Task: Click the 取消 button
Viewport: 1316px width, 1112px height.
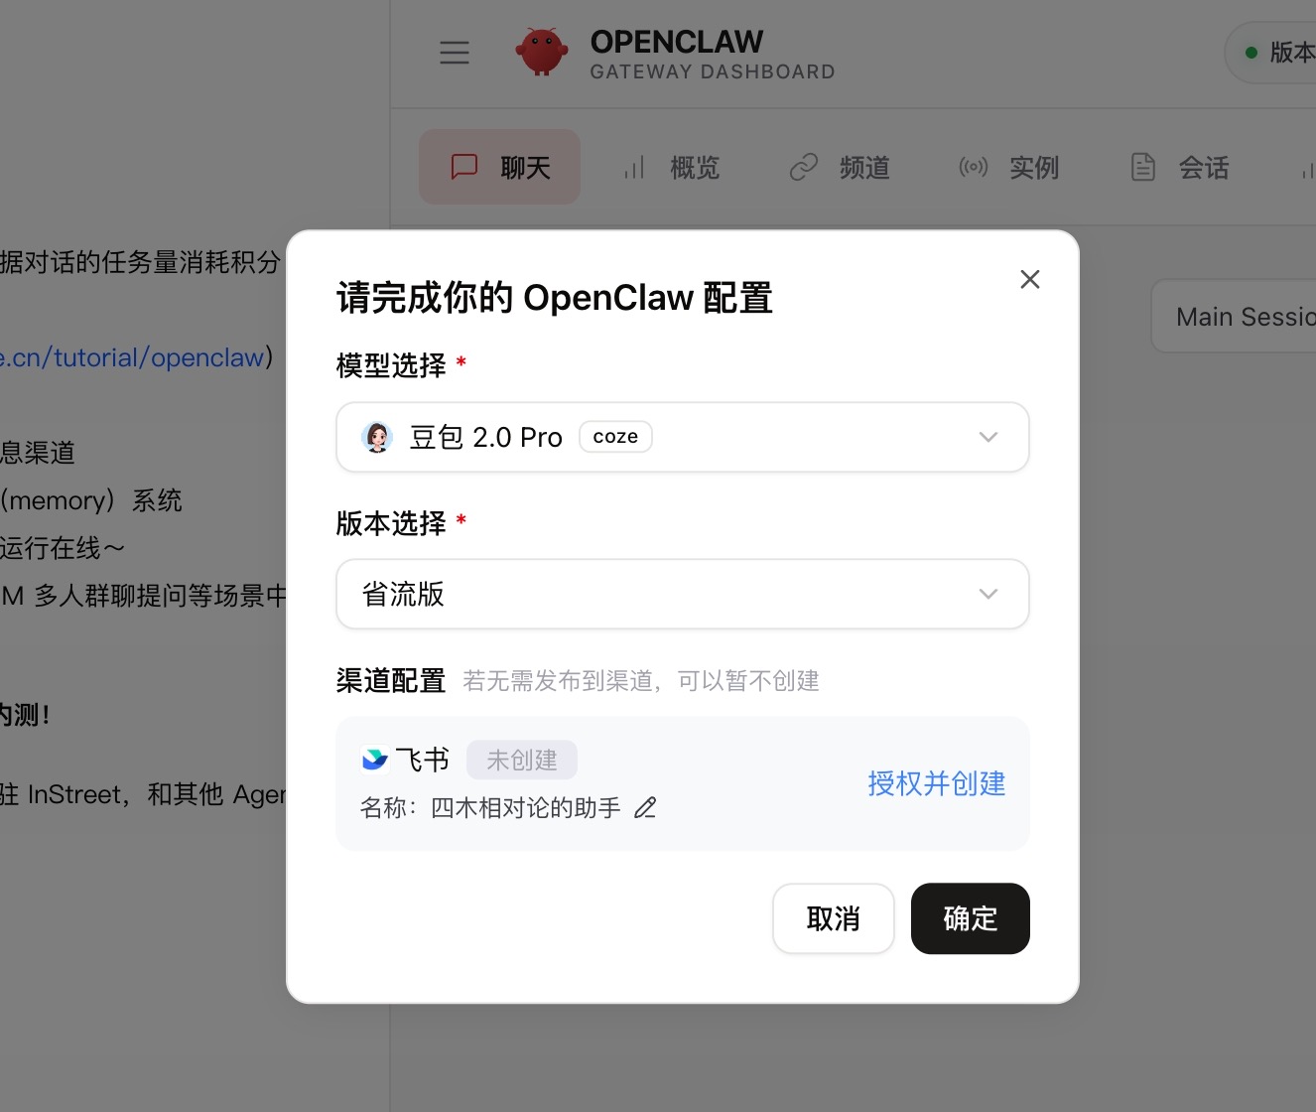Action: (x=834, y=918)
